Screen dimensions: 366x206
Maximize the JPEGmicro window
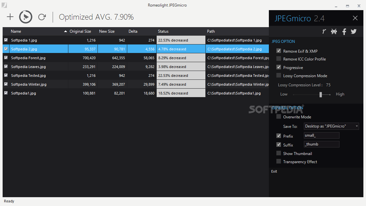pyautogui.click(x=348, y=6)
